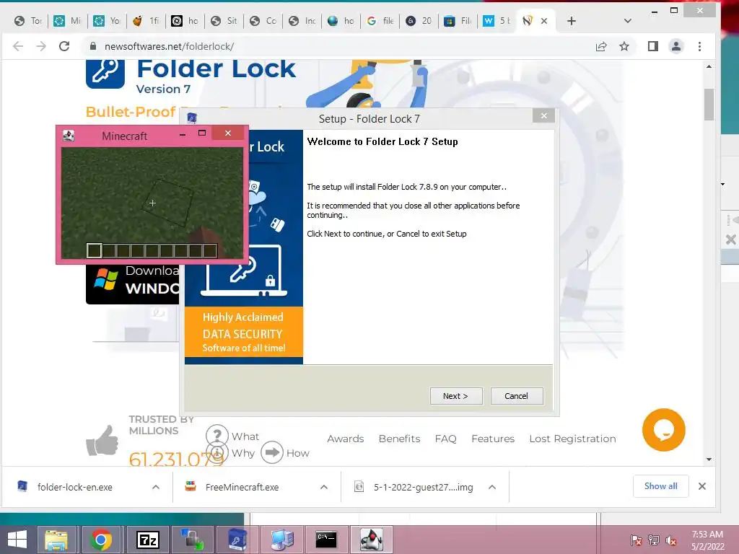Click the 'Why' link
This screenshot has height=554, width=739.
tap(243, 453)
